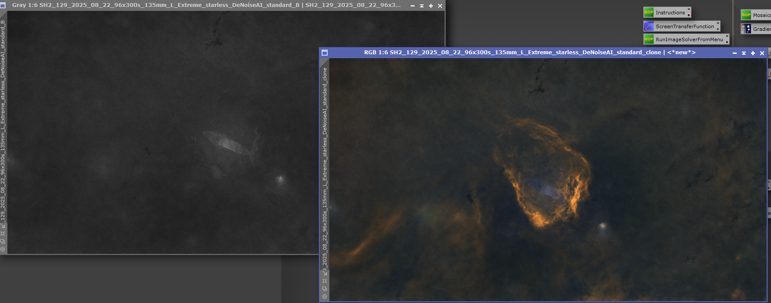The image size is (771, 303).
Task: Click concentric-circles icon in the RGB clone window
Action: pos(324,296)
